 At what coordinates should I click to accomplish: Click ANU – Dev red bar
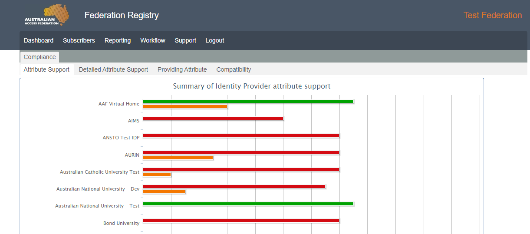[x=234, y=186]
